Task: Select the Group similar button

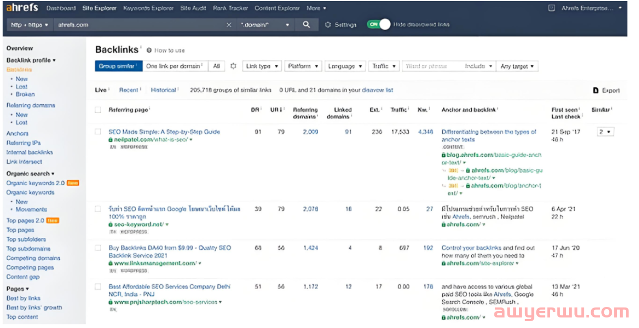Action: 119,66
